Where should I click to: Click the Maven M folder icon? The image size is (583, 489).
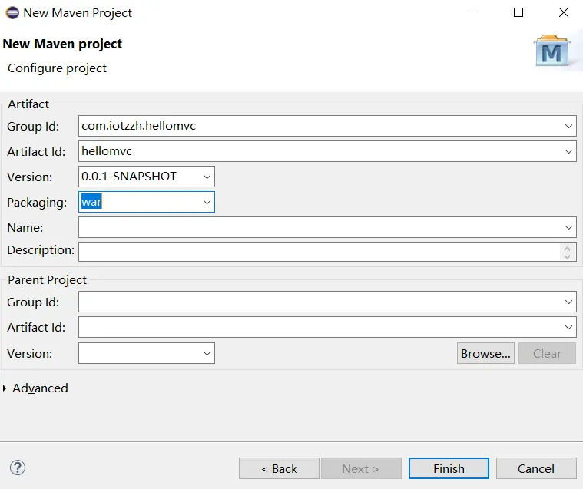(x=552, y=51)
